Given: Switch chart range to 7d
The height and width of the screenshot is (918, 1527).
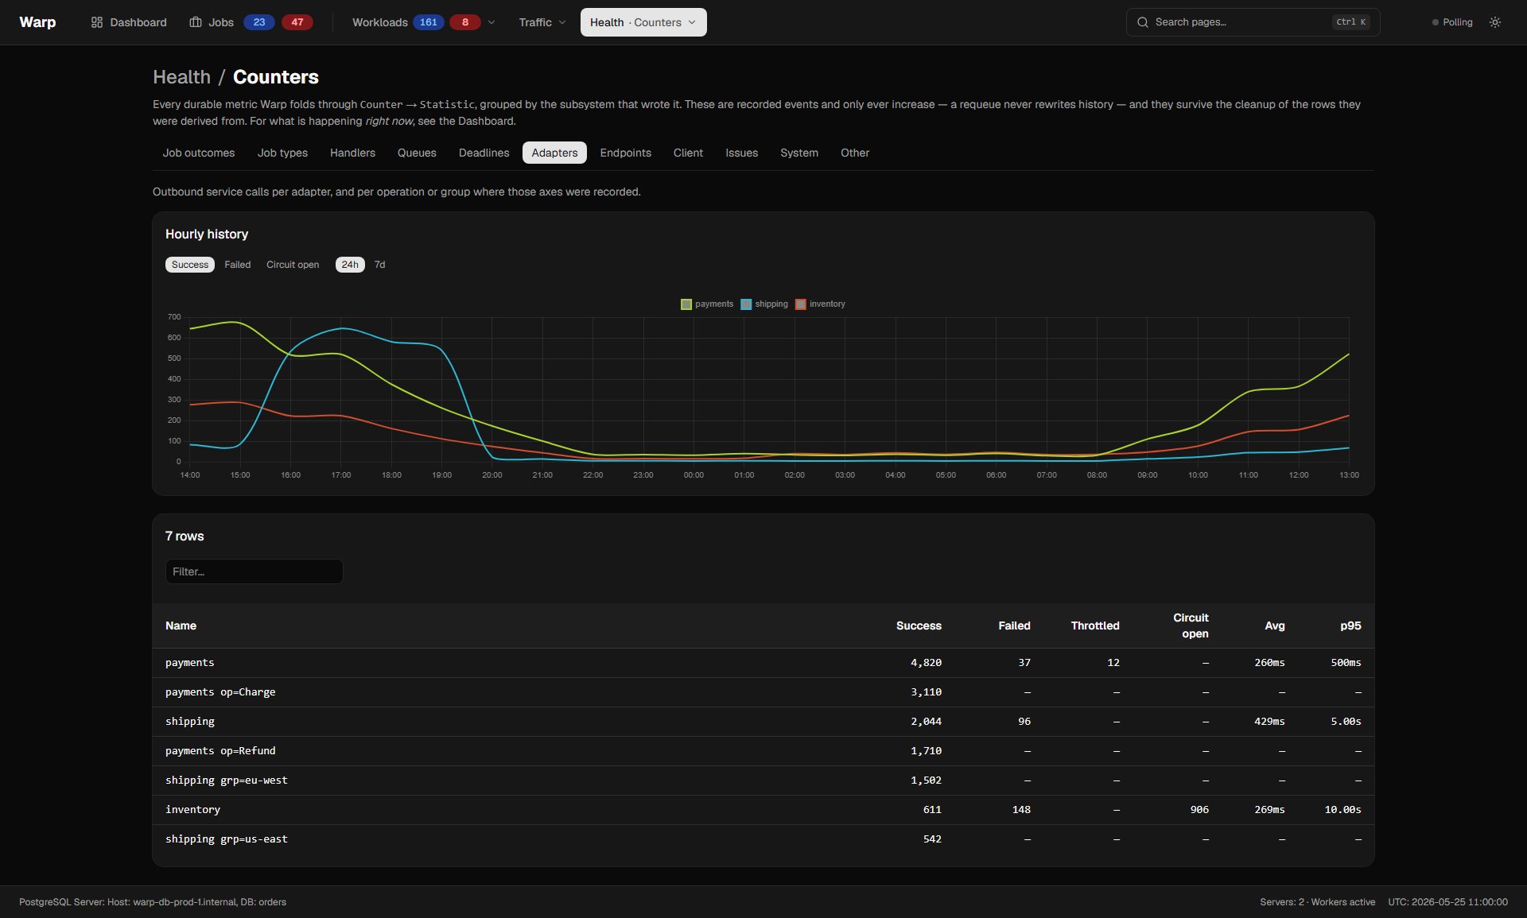Looking at the screenshot, I should 380,265.
